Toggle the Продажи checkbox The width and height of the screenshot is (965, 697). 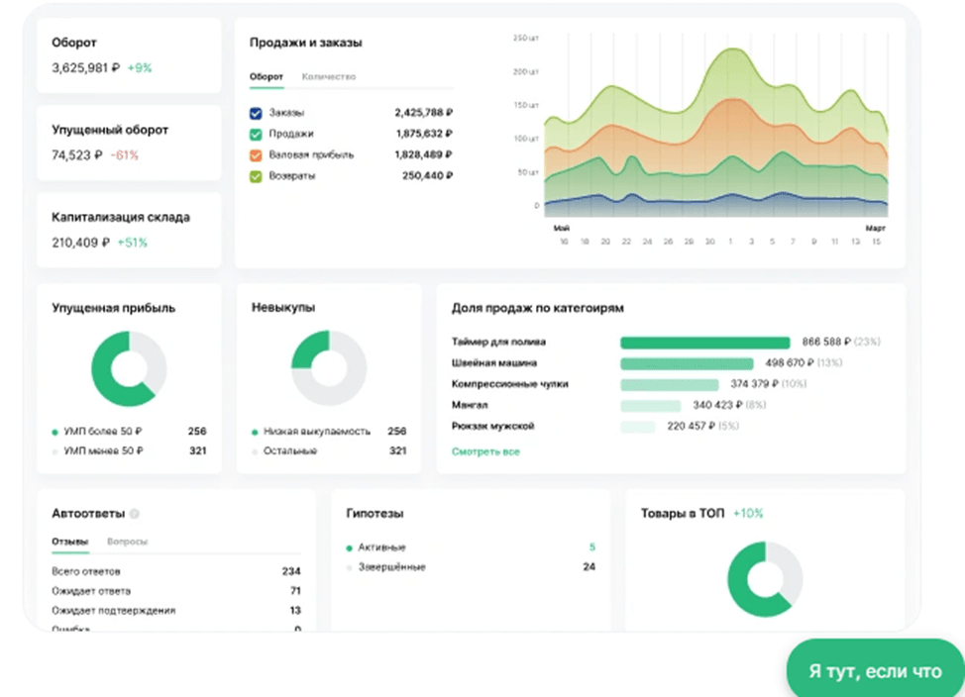tap(256, 134)
